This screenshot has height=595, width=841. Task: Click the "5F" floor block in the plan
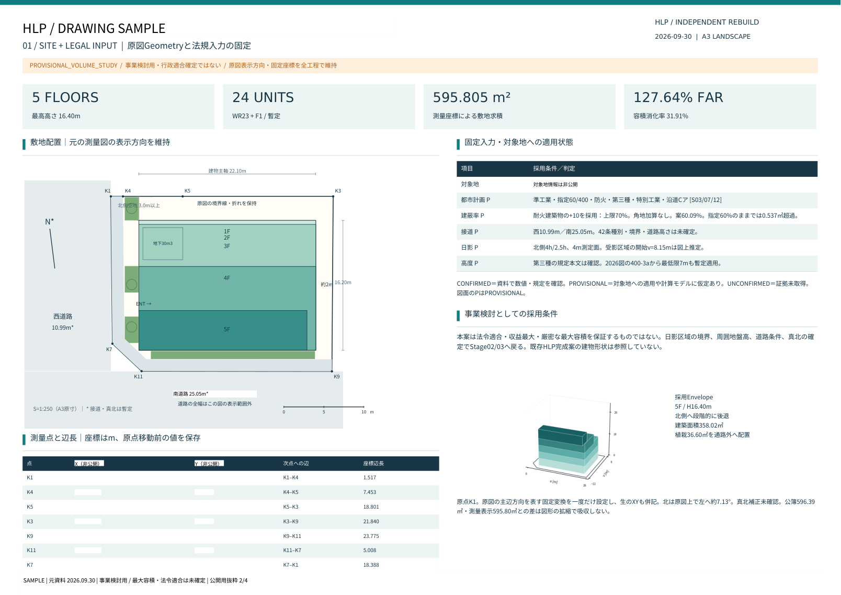[x=223, y=330]
